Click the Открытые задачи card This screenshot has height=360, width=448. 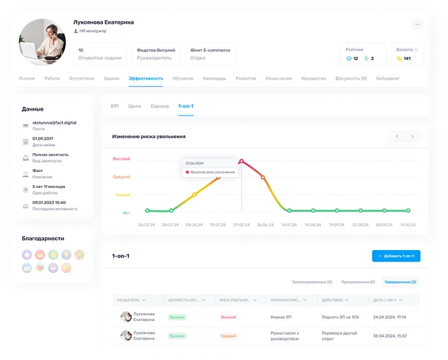point(100,54)
